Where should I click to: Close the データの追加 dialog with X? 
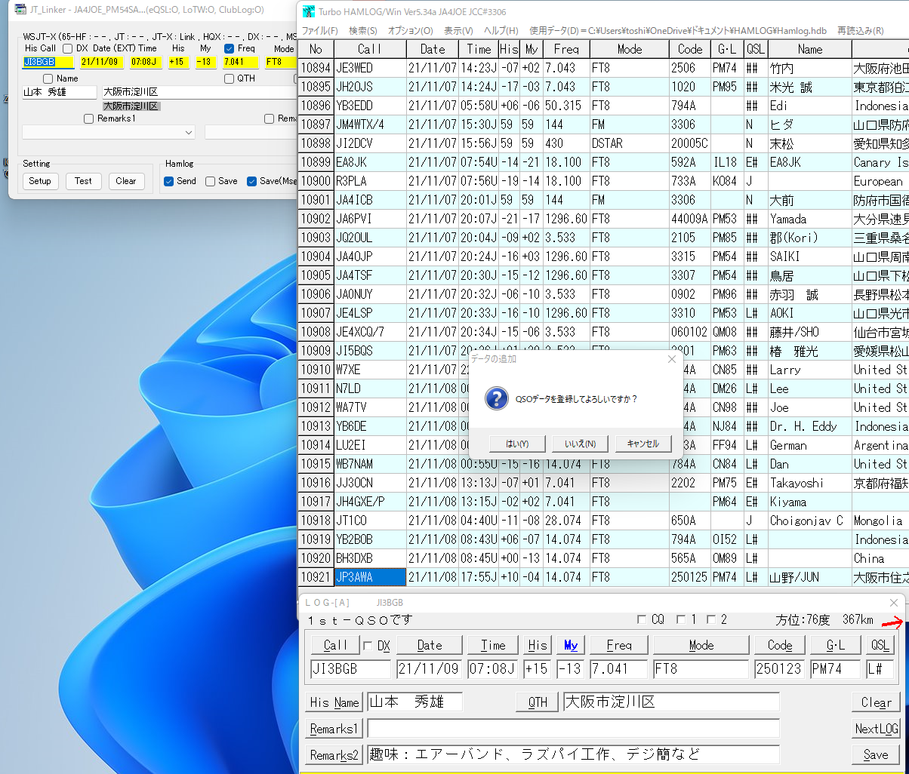(672, 359)
